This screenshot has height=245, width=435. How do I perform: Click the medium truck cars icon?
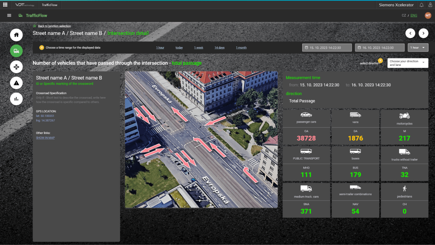tap(306, 189)
